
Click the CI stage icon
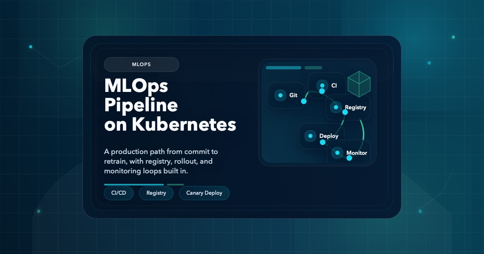click(x=322, y=85)
